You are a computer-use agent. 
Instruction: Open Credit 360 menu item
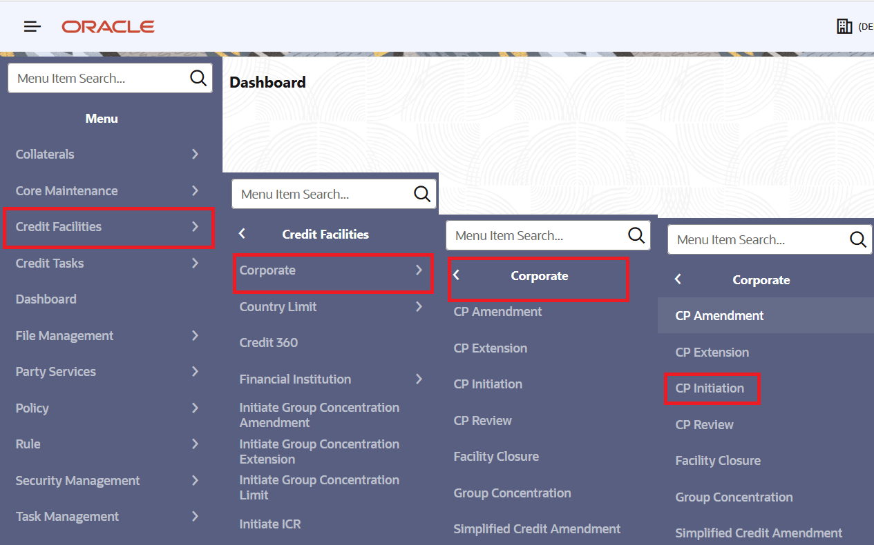[x=269, y=342]
